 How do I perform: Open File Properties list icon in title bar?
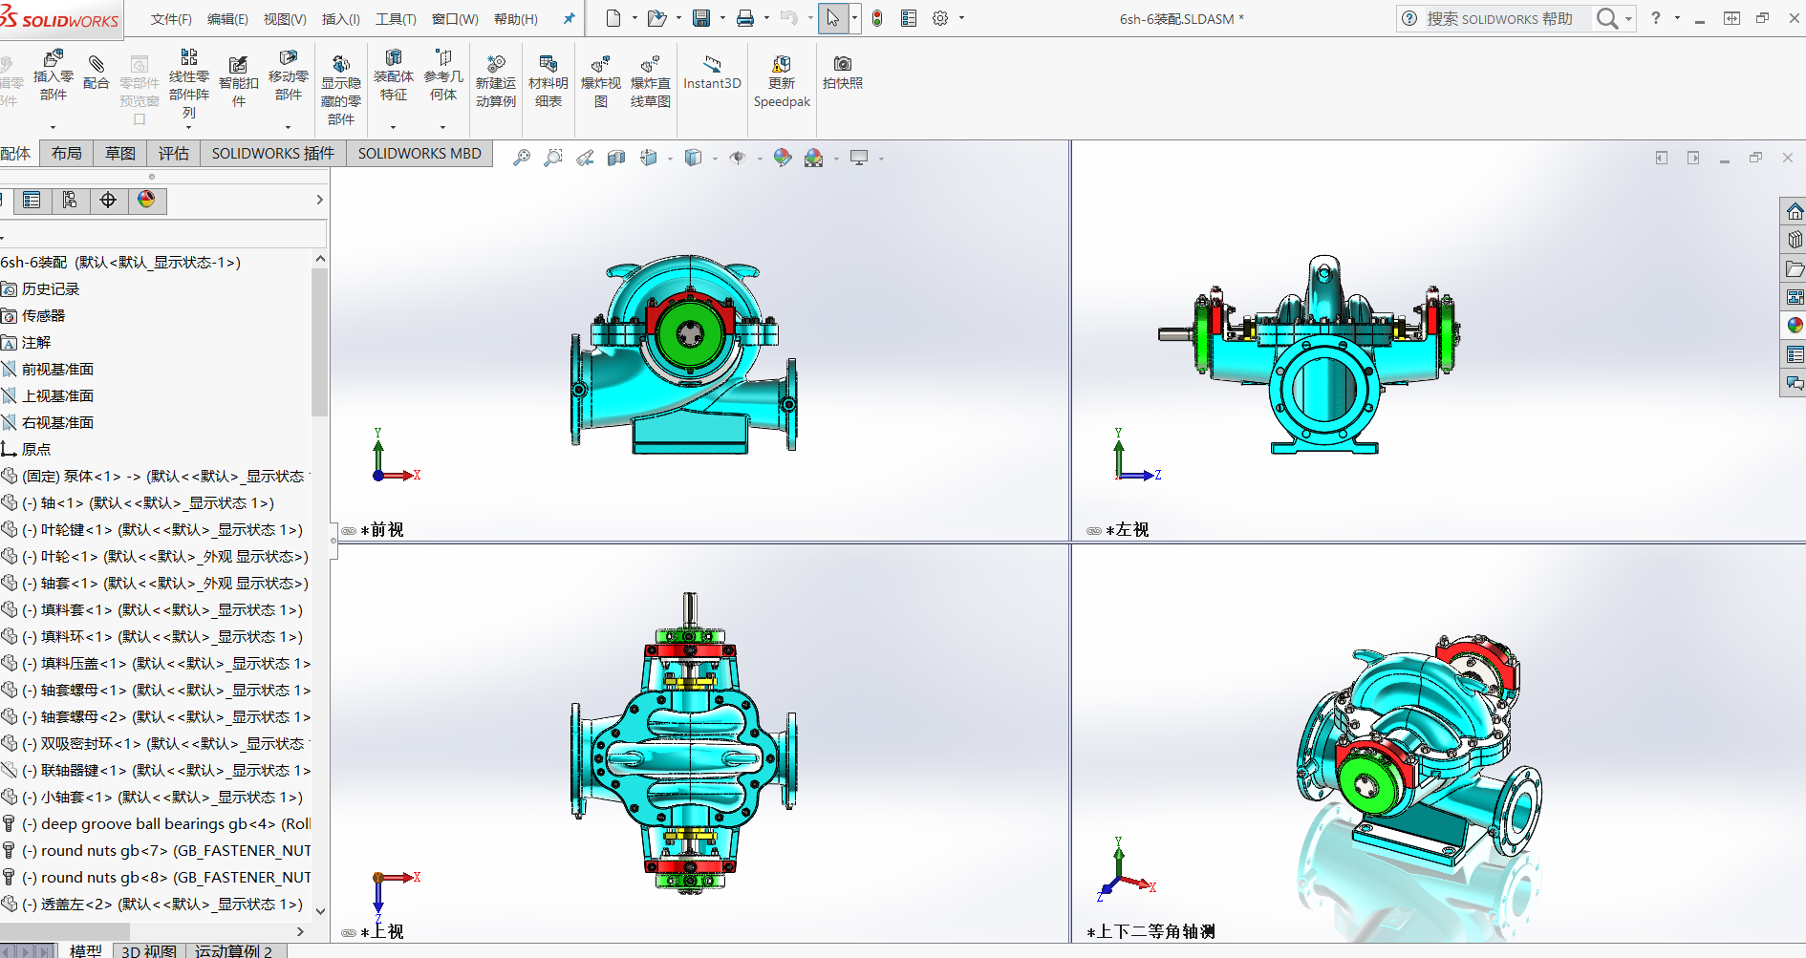(x=909, y=18)
